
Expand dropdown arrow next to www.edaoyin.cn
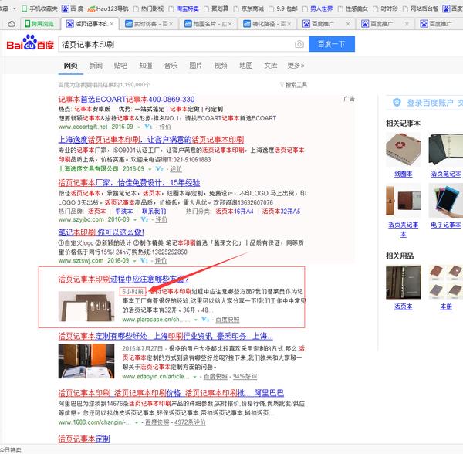[x=195, y=377]
